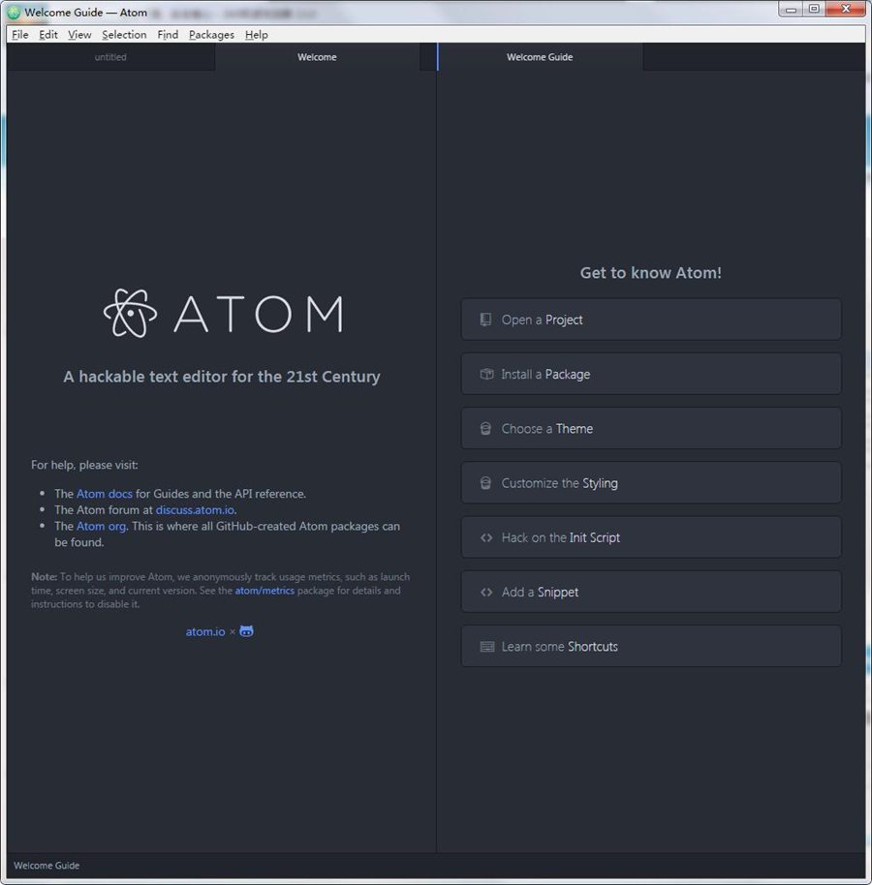
Task: Click the code icon beside Add a Snippet
Action: click(x=485, y=592)
